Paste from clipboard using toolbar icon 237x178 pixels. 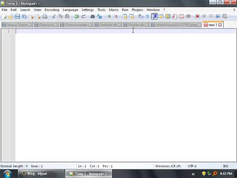click(x=68, y=16)
